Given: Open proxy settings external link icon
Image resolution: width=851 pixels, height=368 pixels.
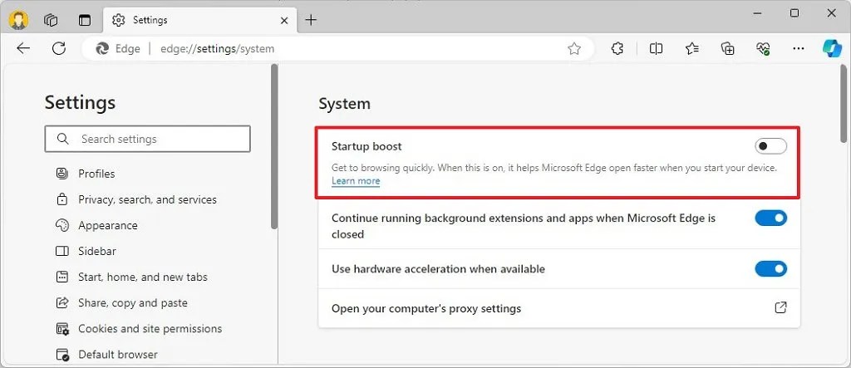Looking at the screenshot, I should coord(780,308).
